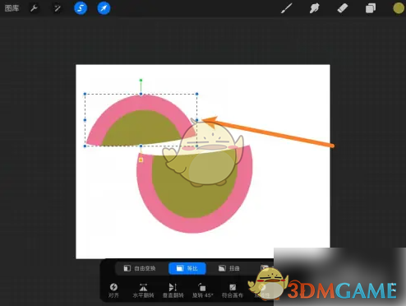
Task: Open the olive color swatch picker
Action: [399, 8]
